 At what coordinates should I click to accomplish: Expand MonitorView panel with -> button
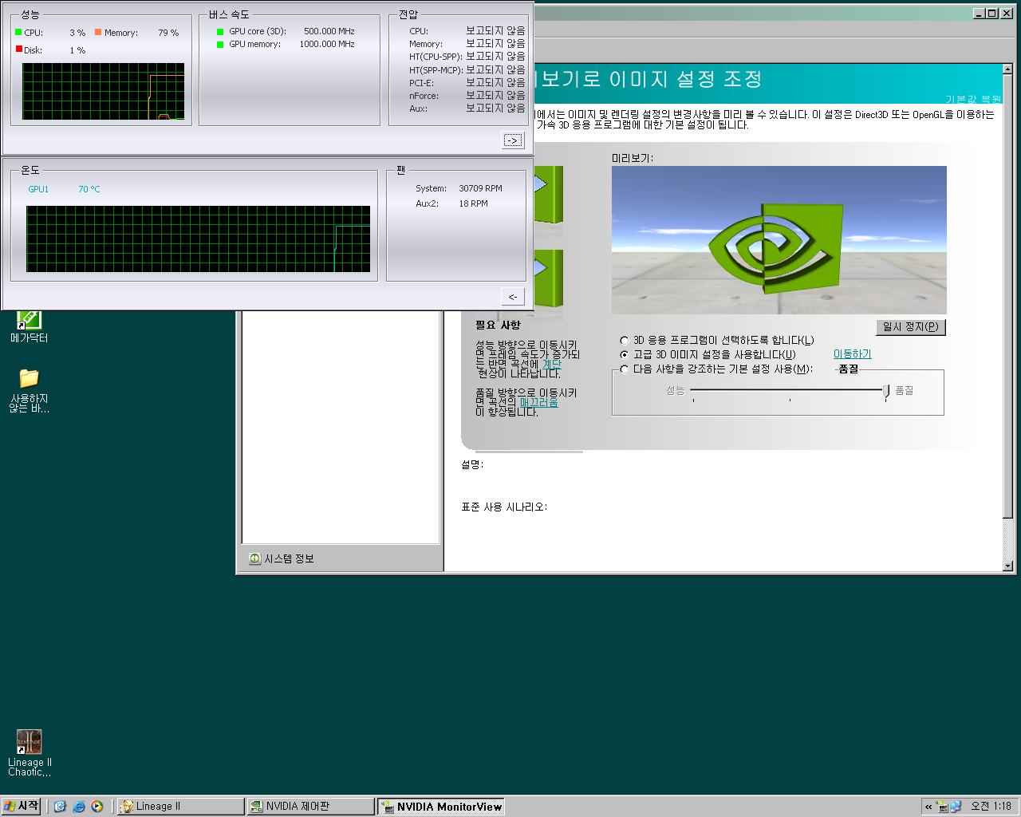(x=513, y=140)
